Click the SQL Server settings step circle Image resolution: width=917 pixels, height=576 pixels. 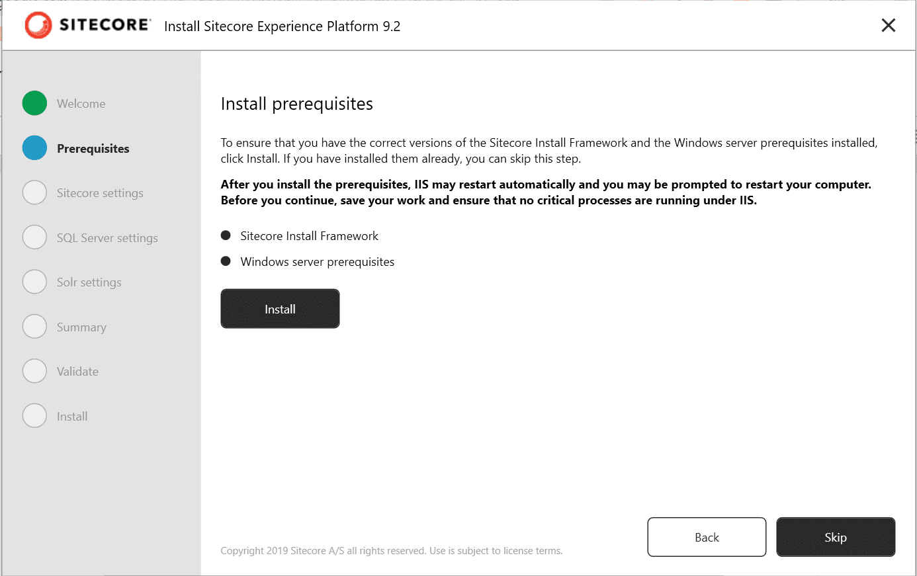point(34,237)
